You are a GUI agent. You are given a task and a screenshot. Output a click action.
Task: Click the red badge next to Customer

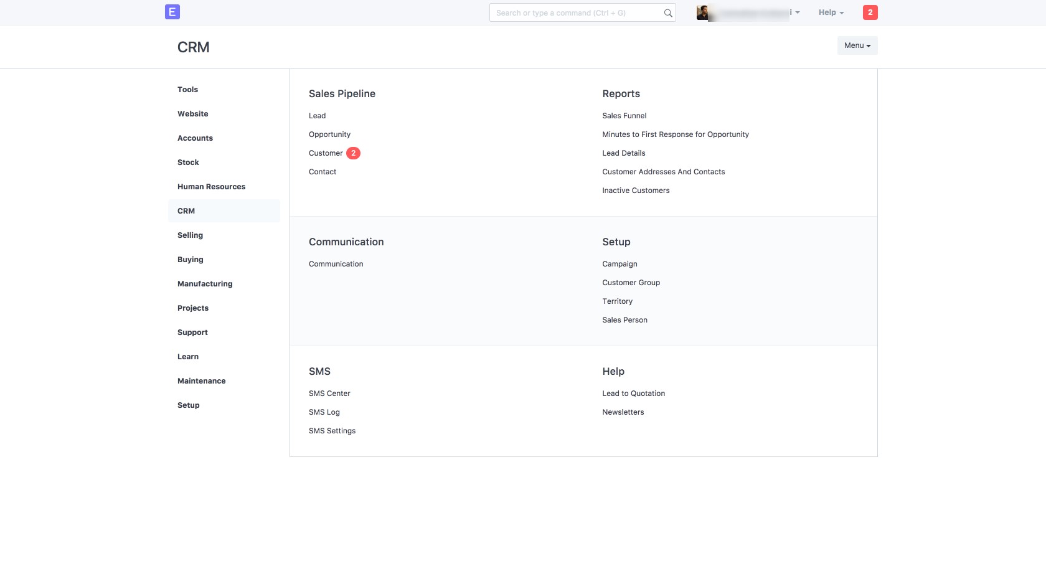[x=353, y=153]
